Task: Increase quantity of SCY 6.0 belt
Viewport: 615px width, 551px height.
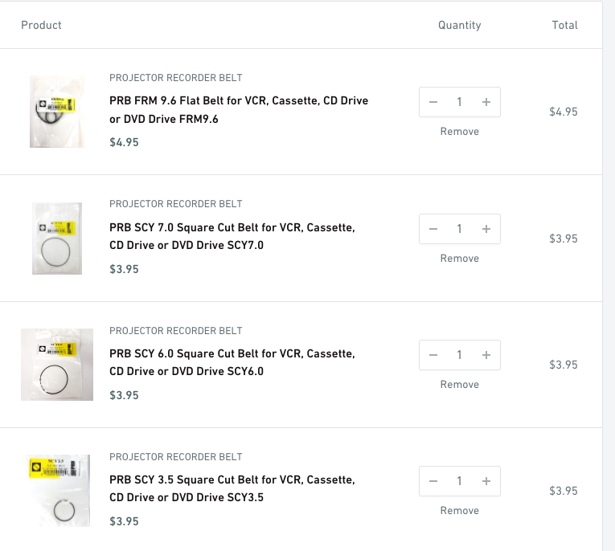Action: (x=486, y=355)
